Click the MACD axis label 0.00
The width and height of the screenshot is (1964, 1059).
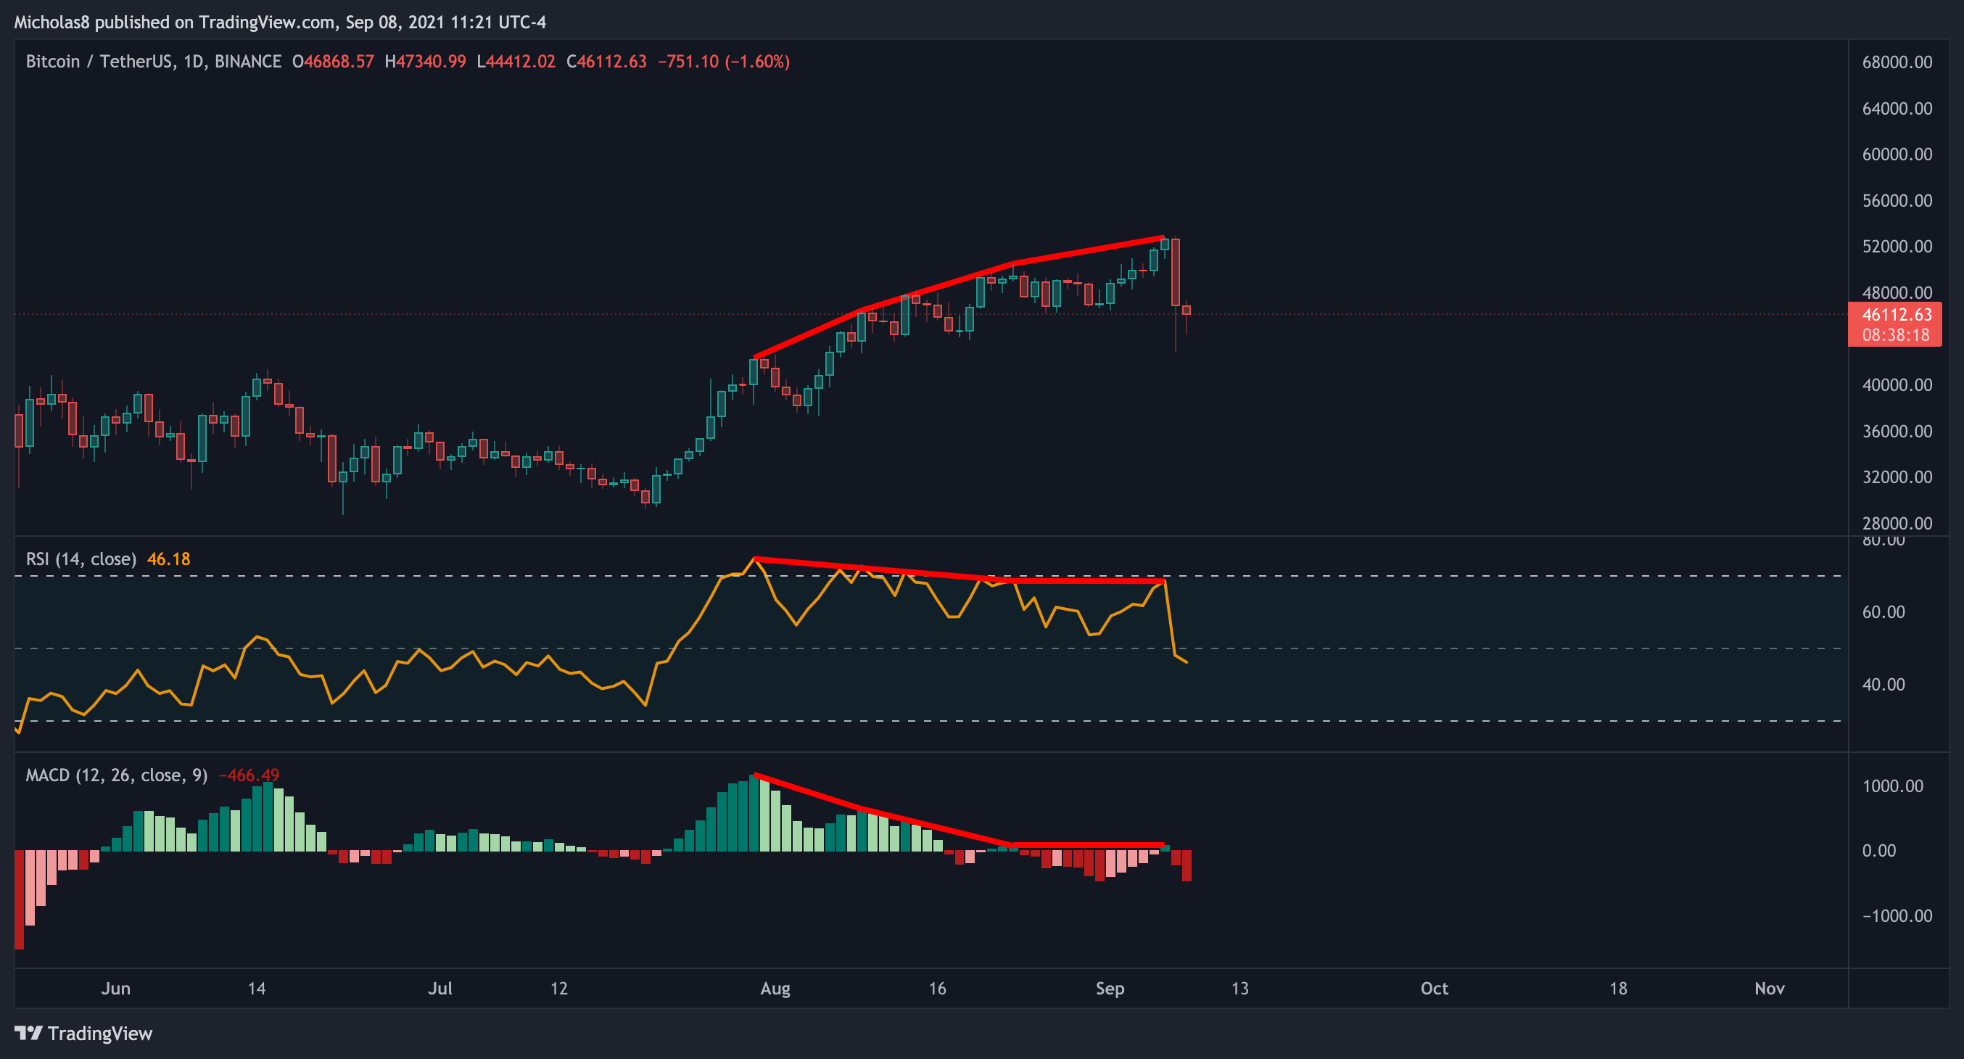pyautogui.click(x=1878, y=851)
